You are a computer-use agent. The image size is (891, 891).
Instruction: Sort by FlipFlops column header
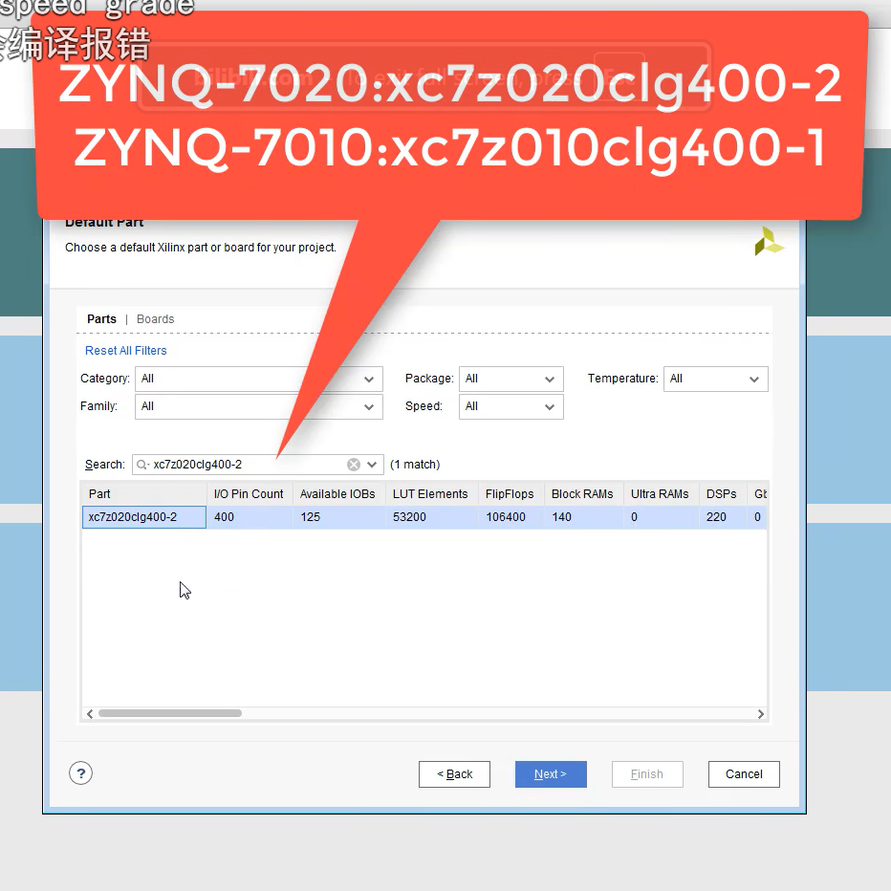[x=511, y=494]
